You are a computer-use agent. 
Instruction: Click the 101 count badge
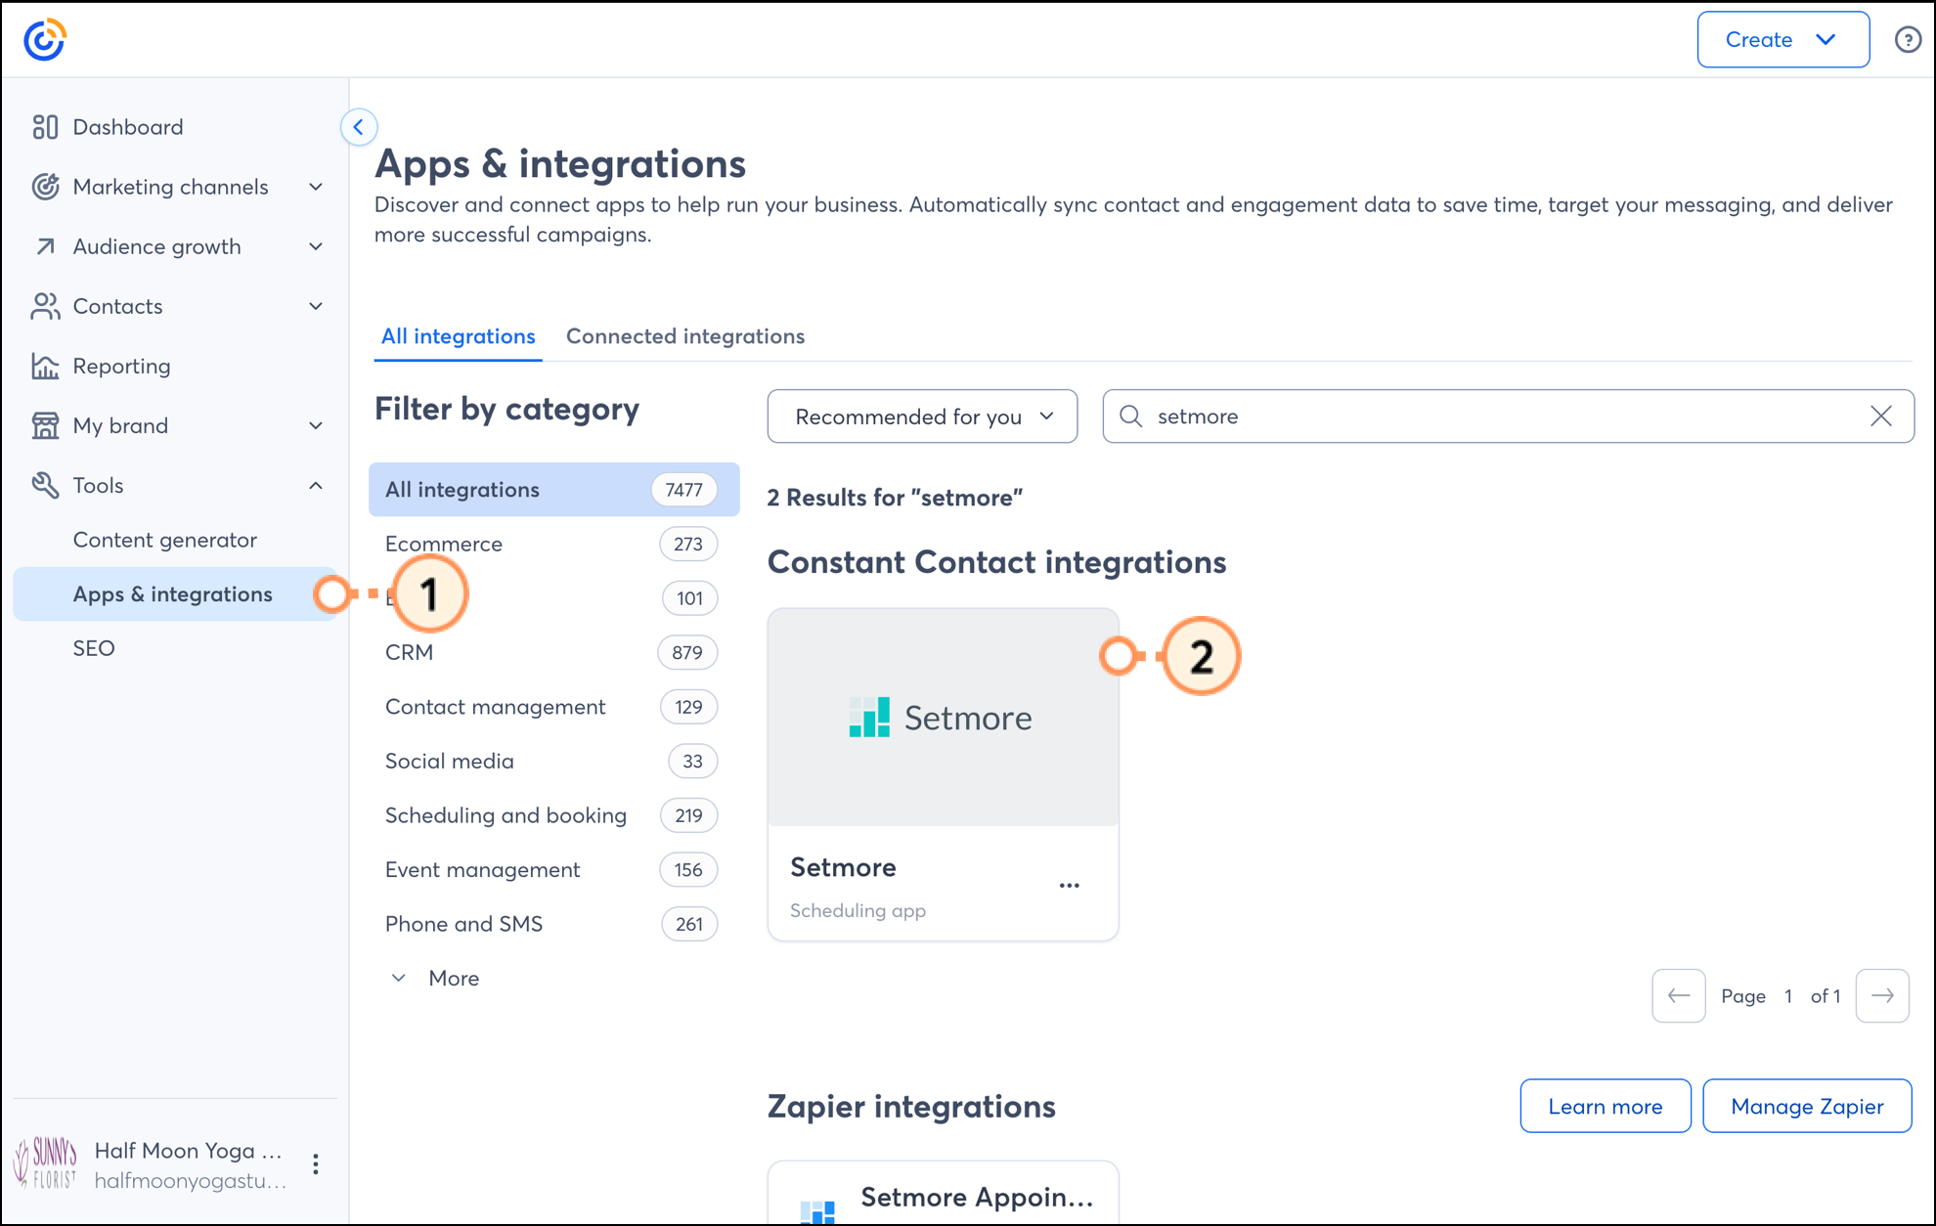[689, 598]
